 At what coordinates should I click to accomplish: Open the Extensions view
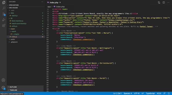pyautogui.click(x=4, y=25)
